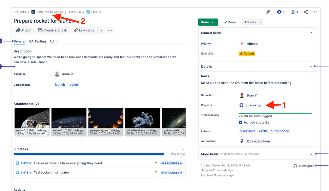Open TMTS-4 breadcrumb link
Screen dimensions: 329x191
(x=75, y=12)
